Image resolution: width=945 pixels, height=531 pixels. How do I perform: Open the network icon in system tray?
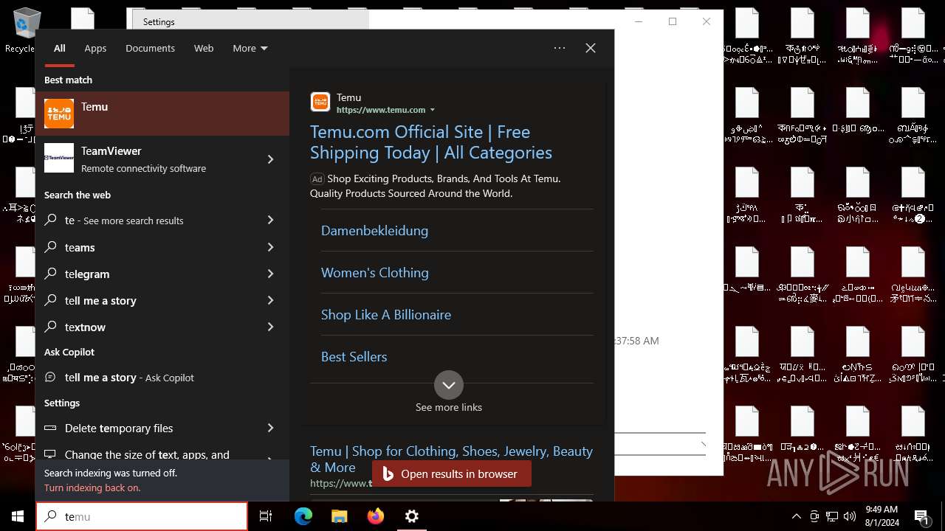(832, 516)
